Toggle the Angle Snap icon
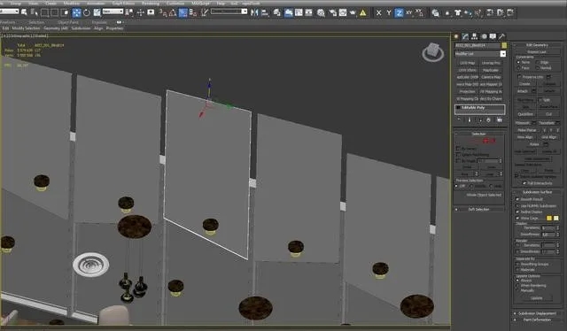This screenshot has height=331, width=567. (173, 13)
